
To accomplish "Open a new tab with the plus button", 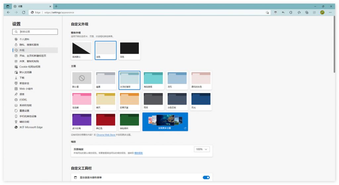I will click(56, 6).
